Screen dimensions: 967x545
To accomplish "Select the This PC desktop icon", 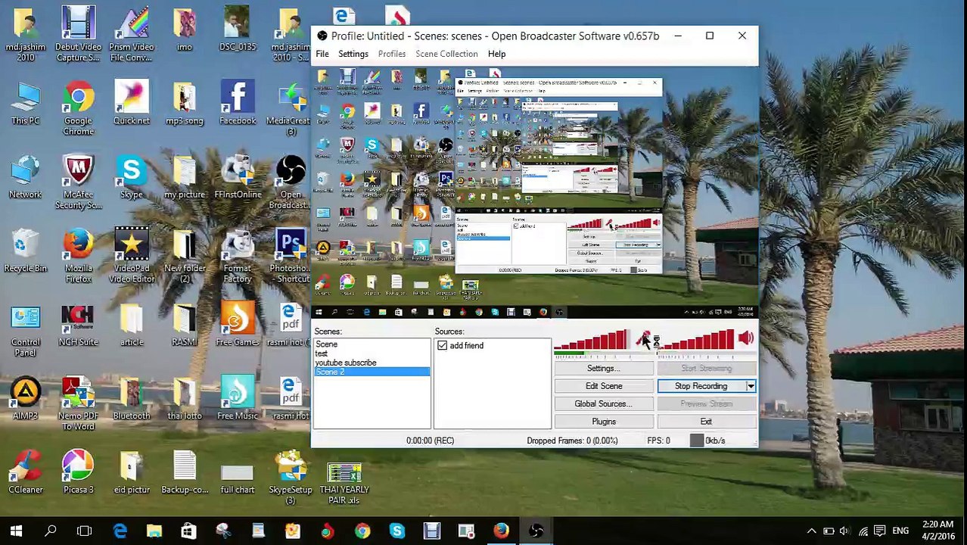I will [x=25, y=103].
